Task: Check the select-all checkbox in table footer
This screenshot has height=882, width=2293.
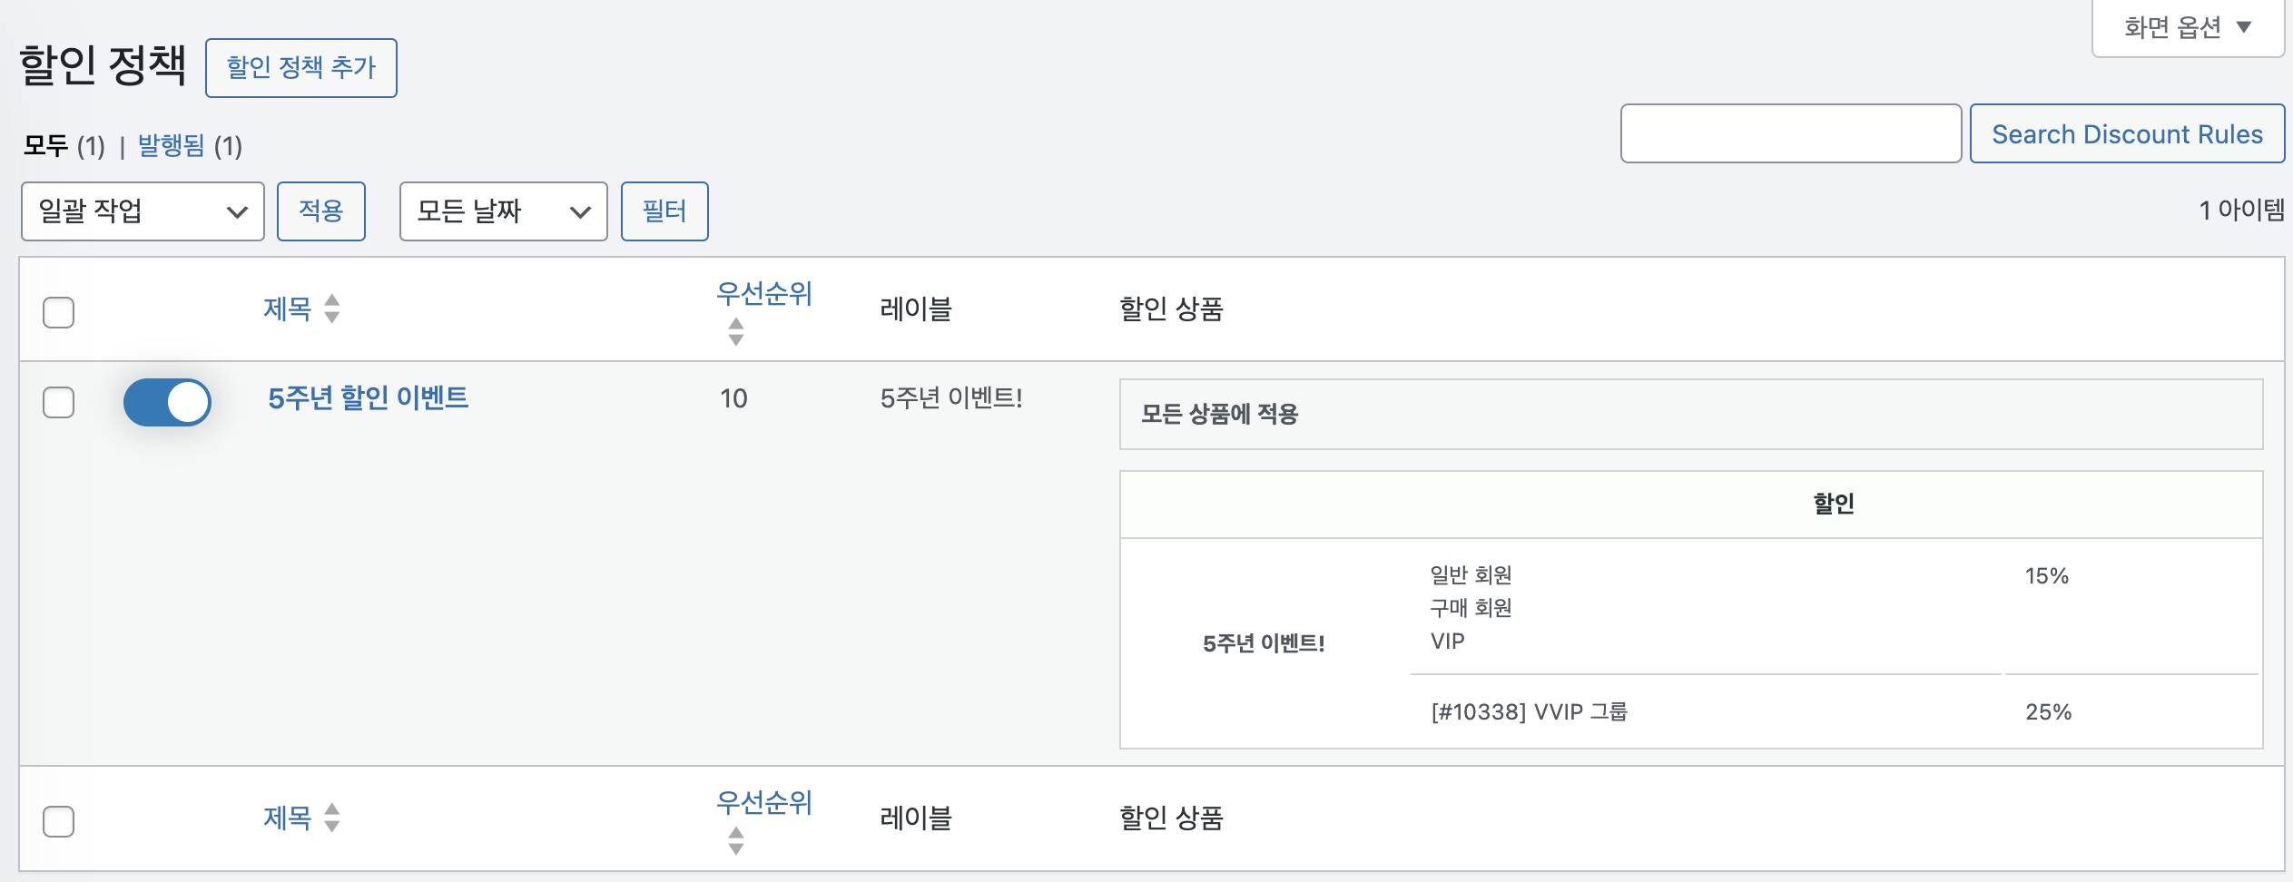Action: (59, 822)
